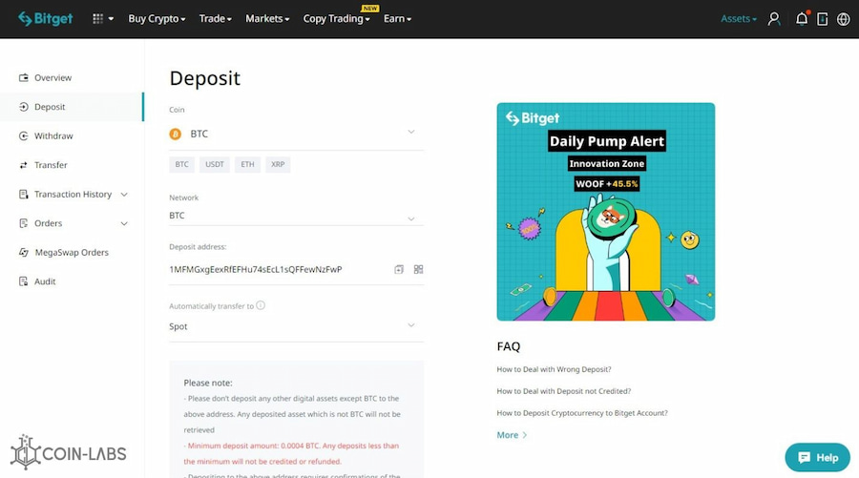The width and height of the screenshot is (859, 478).
Task: Select the deposit address text 1MFMGxgEexRfEFHu74sEcL1sQFFewNzFwP
Action: (x=256, y=269)
